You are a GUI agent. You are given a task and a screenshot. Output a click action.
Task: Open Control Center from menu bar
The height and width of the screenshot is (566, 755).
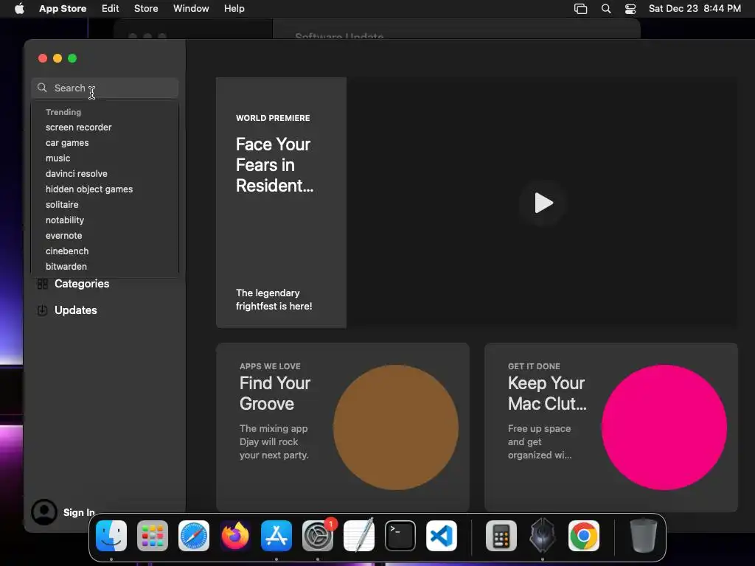point(630,9)
